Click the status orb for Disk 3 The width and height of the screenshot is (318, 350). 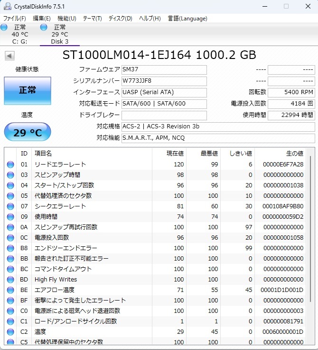(x=44, y=27)
